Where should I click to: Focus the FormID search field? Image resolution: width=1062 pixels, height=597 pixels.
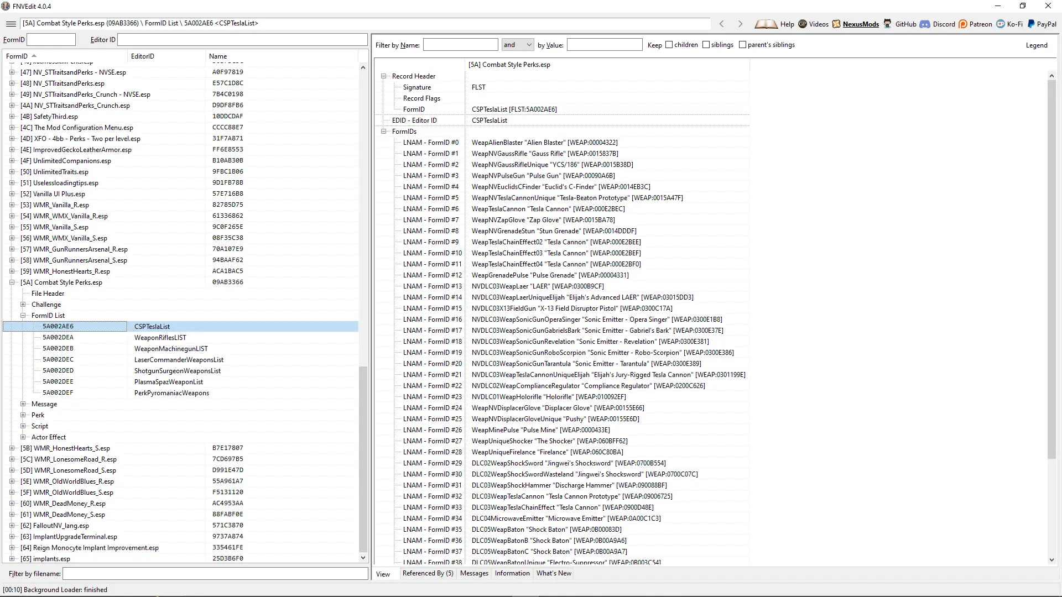51,40
